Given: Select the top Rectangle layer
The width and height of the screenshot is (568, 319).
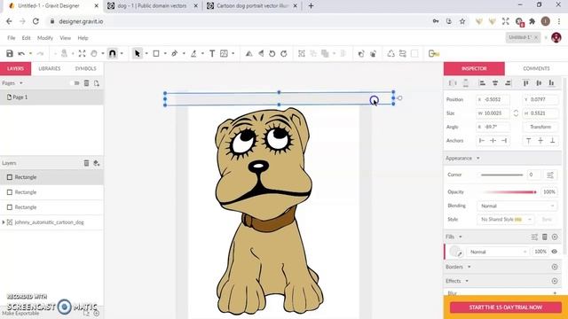Looking at the screenshot, I should (x=51, y=177).
